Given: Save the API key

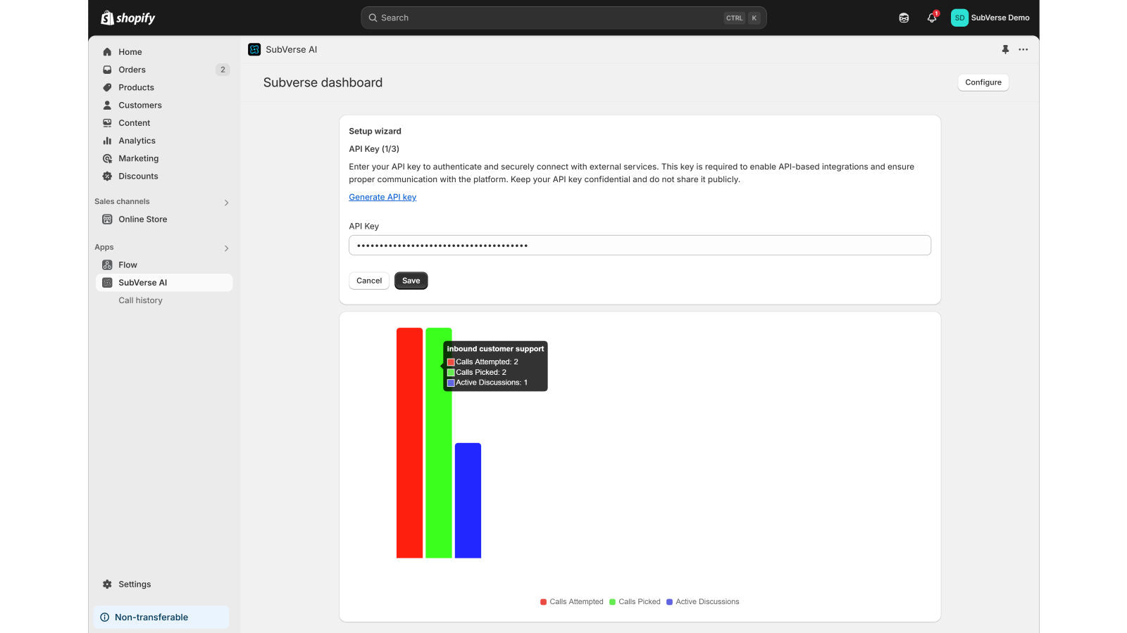Looking at the screenshot, I should point(411,280).
